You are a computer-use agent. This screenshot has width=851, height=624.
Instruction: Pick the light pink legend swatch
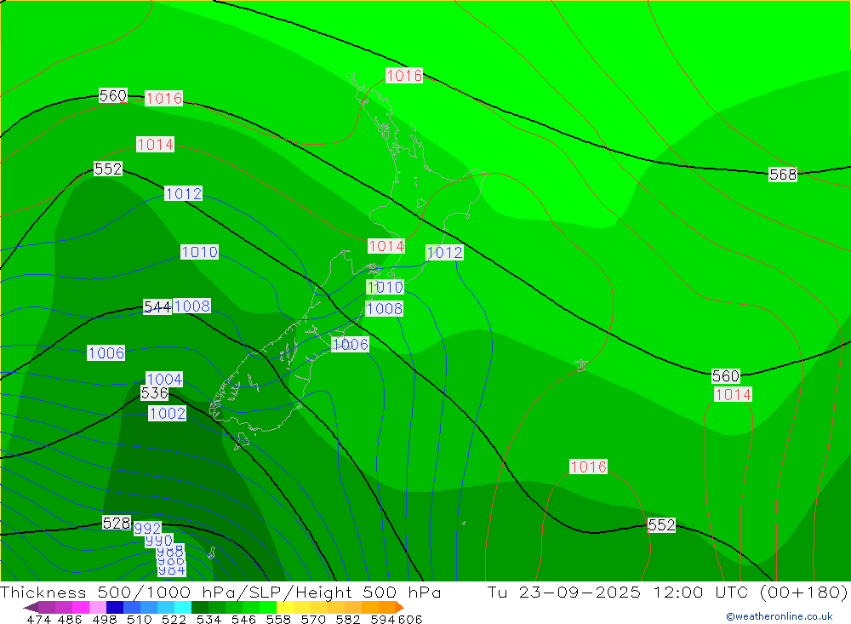98,607
